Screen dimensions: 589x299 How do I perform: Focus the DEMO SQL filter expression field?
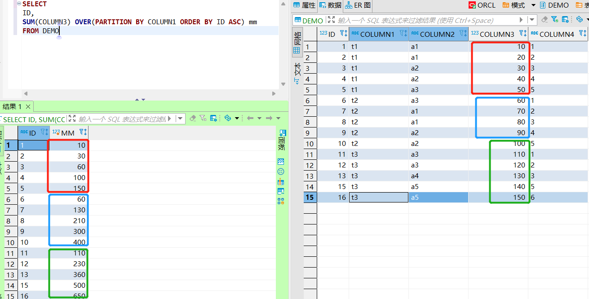(x=427, y=20)
